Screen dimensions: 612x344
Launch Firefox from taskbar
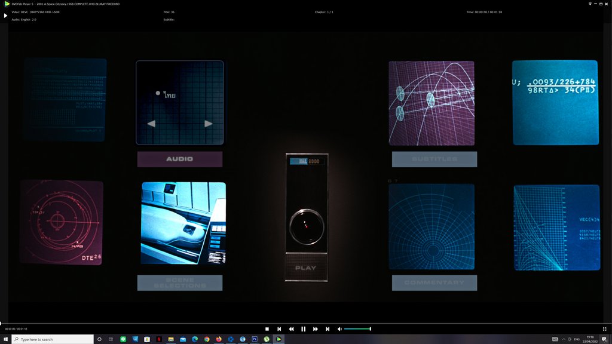[x=219, y=339]
